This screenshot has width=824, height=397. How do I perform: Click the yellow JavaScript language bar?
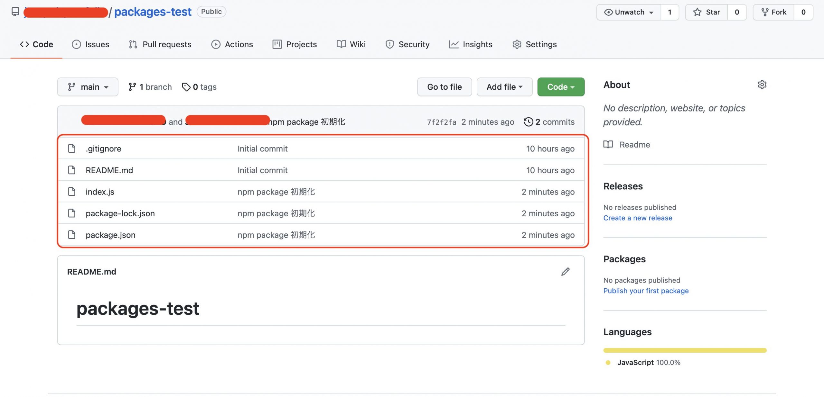pos(685,350)
